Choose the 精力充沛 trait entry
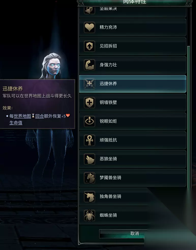 tap(133, 27)
